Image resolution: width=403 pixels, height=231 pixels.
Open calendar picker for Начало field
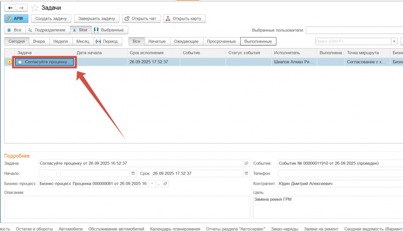coord(133,174)
